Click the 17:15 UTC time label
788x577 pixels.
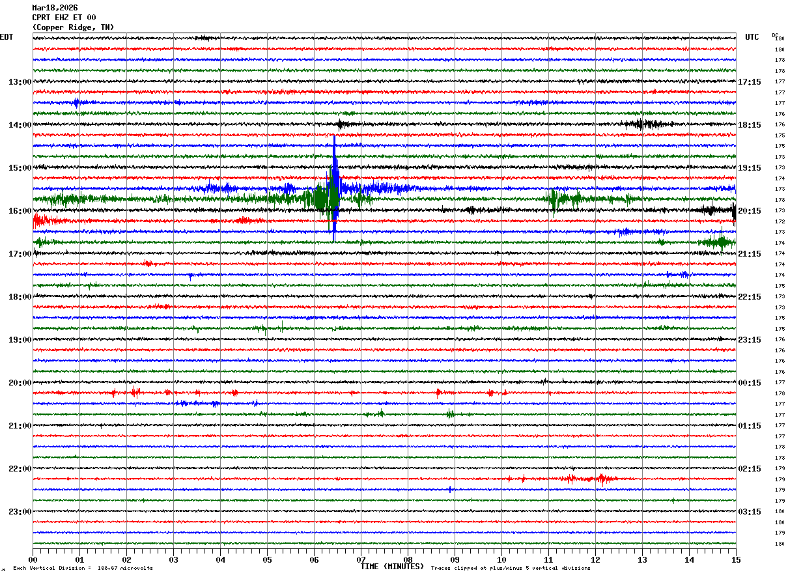[749, 82]
